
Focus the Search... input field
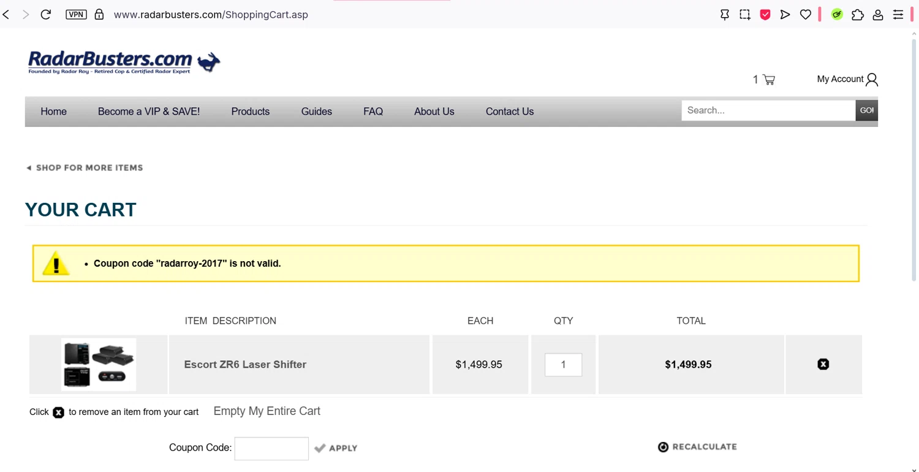click(768, 110)
